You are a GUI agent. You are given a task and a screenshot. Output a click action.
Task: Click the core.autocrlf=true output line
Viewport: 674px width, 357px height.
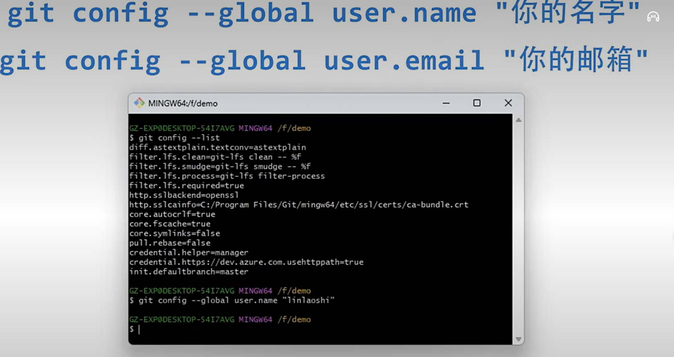[x=172, y=214]
